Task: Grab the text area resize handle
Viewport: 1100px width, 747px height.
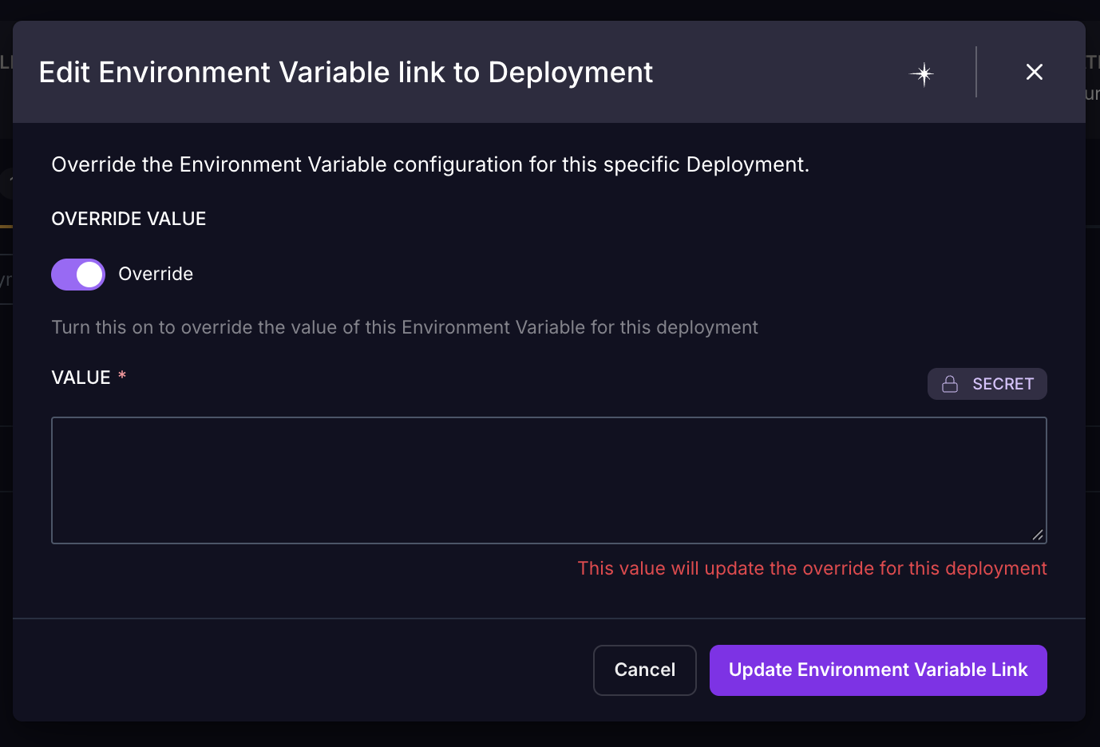Action: [x=1037, y=535]
